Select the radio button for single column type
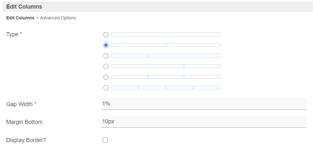 [106, 34]
